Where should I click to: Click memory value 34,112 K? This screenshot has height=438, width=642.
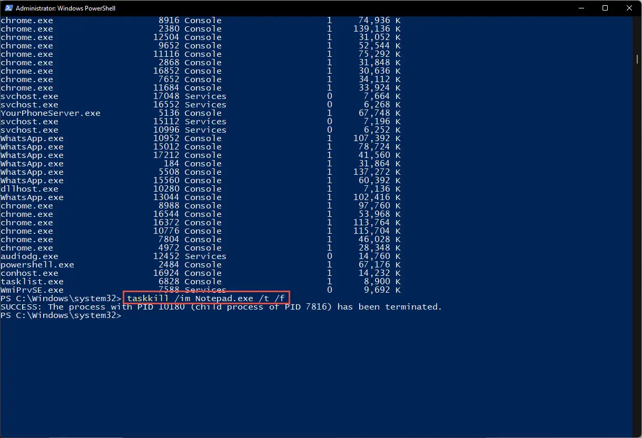(x=380, y=79)
